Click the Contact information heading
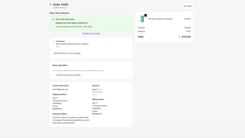The image size is (245, 138). (61, 86)
